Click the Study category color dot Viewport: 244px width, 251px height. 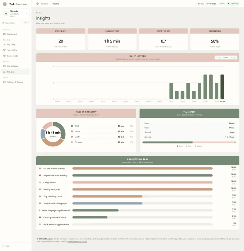(72, 137)
